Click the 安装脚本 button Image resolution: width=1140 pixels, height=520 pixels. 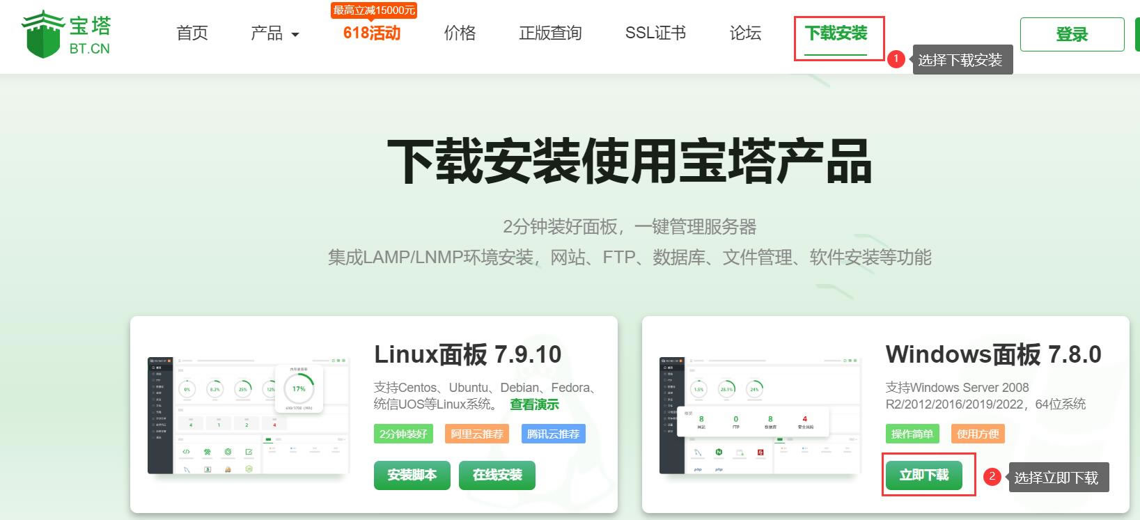click(x=412, y=475)
